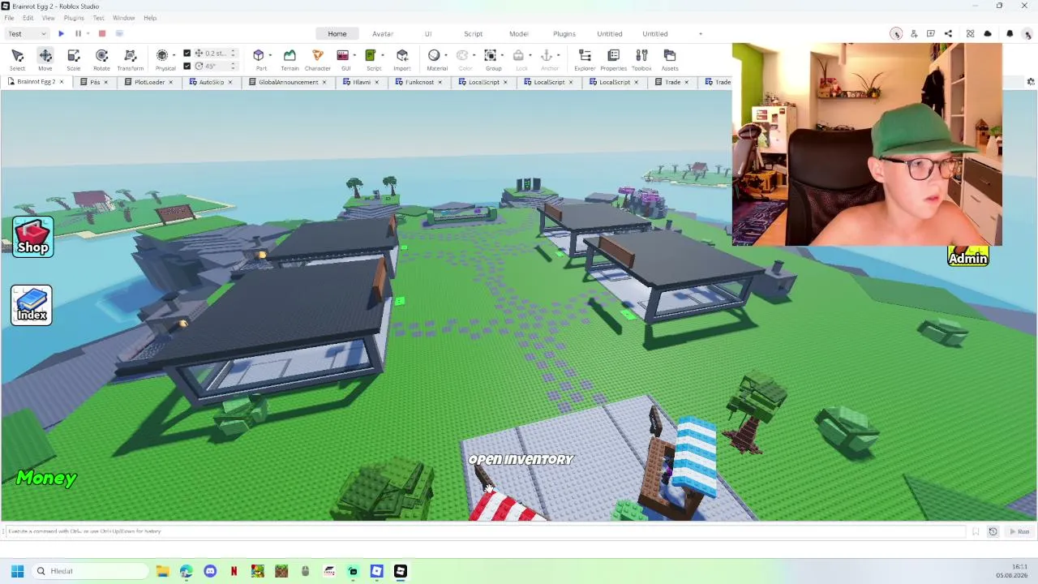Open the Window menu
This screenshot has width=1038, height=584.
click(124, 18)
